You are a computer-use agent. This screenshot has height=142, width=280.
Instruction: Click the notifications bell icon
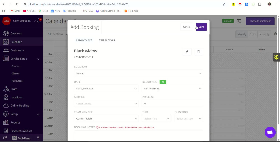pyautogui.click(x=39, y=21)
